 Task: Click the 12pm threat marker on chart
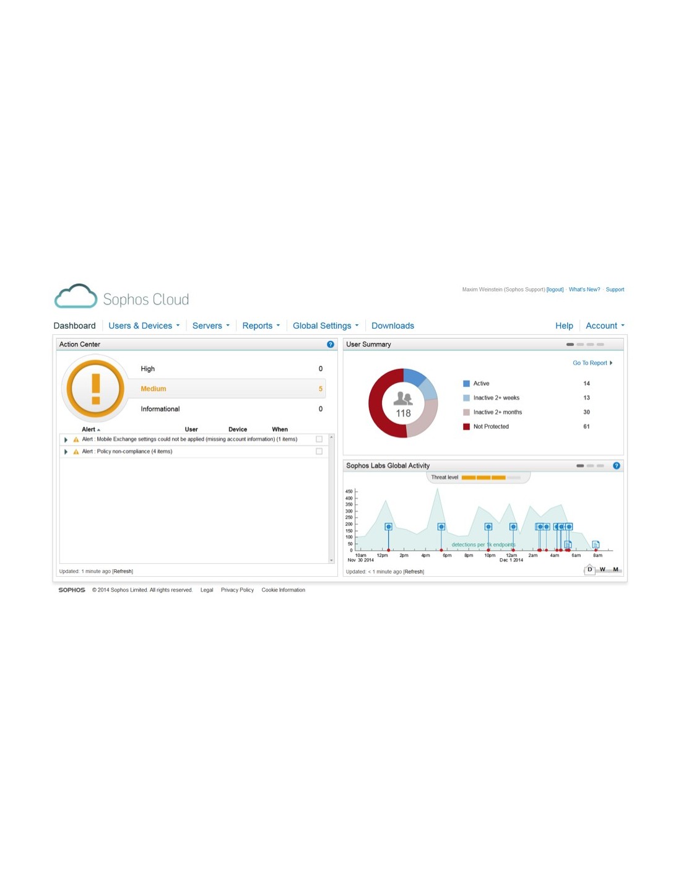coord(388,527)
